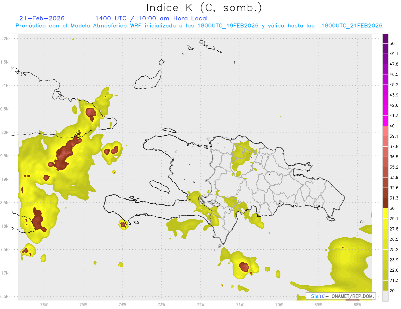401x309 pixels.
Task: Click the colorbar value "25.2"
Action: pyautogui.click(x=394, y=250)
